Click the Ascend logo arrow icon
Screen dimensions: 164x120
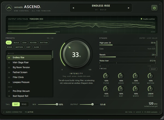(x=9, y=8)
